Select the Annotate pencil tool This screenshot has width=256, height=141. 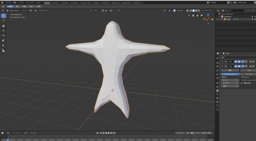click(x=3, y=46)
